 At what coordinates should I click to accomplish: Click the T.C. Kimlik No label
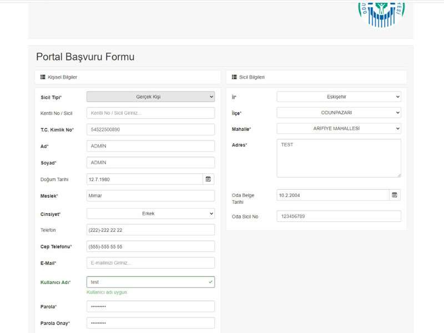click(x=57, y=130)
